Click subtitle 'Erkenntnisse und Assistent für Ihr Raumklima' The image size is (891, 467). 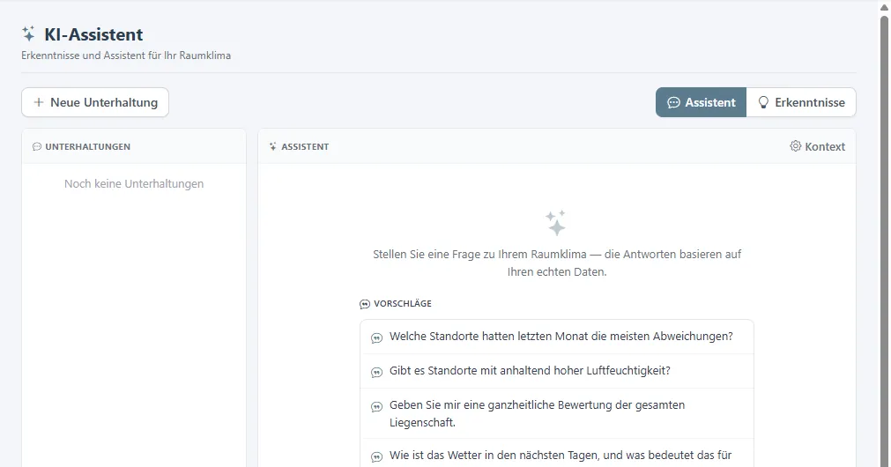pos(126,56)
